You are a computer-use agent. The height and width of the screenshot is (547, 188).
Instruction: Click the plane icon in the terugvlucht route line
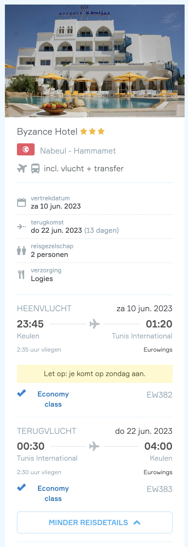pos(95,446)
